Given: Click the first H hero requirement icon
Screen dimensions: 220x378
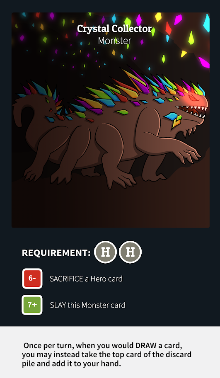Looking at the screenshot, I should coord(106,252).
